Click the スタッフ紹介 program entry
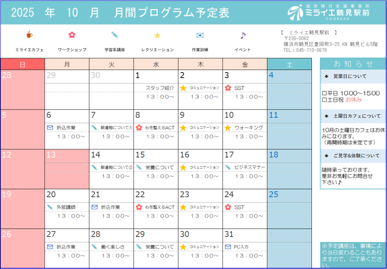The height and width of the screenshot is (269, 387). (x=159, y=88)
